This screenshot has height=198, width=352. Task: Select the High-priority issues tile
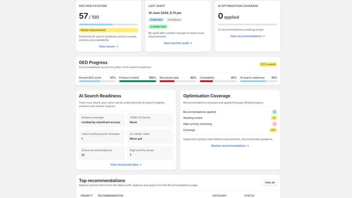pyautogui.click(x=150, y=153)
